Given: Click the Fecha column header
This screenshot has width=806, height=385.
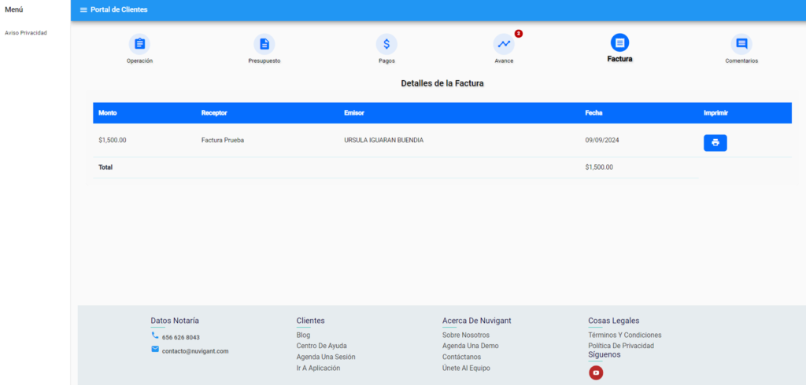Looking at the screenshot, I should click(593, 113).
